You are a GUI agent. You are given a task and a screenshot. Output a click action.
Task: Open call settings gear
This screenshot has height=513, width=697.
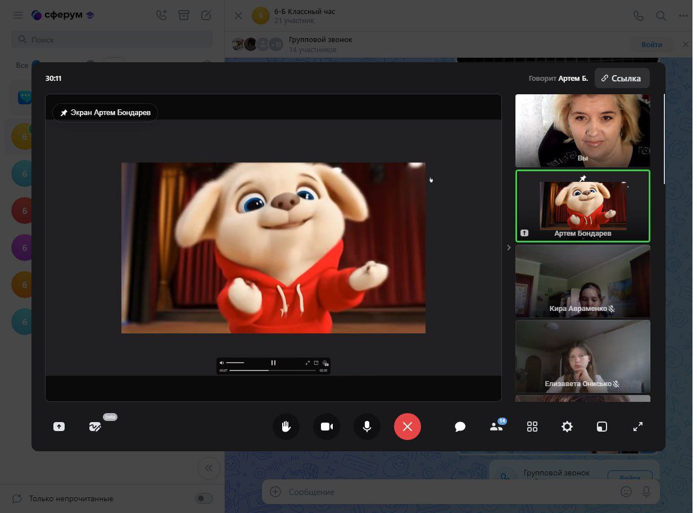(567, 427)
